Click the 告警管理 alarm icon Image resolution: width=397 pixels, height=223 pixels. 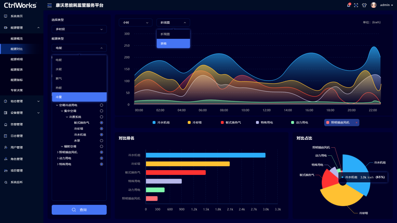tap(6, 124)
